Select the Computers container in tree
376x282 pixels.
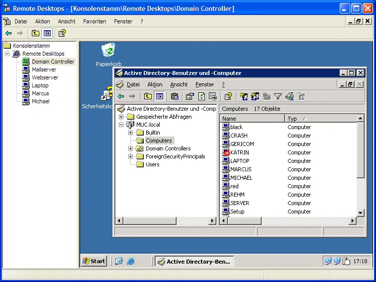tap(159, 141)
